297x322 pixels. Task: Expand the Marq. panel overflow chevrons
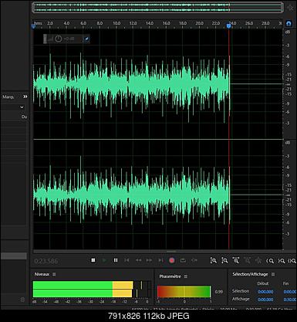coord(25,97)
